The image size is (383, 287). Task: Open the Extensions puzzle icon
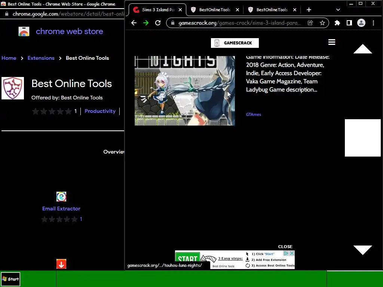[337, 23]
